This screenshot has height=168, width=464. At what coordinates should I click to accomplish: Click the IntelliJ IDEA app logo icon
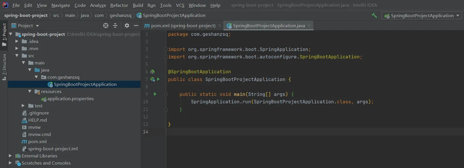click(x=5, y=5)
